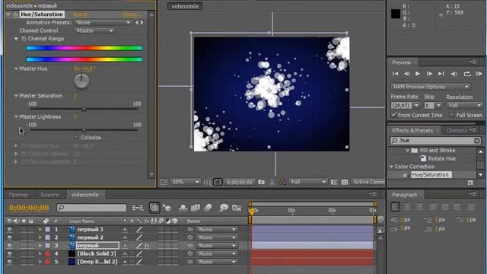Open the viewer Full resolution dropdown
This screenshot has height=274, width=487.
pyautogui.click(x=308, y=182)
